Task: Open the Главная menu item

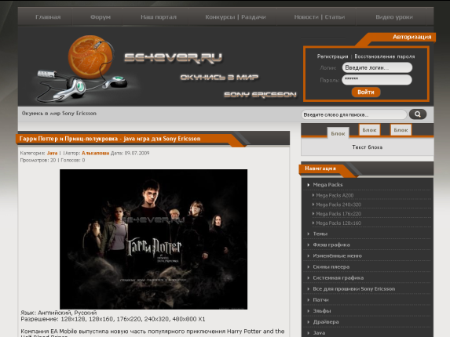Action: coord(48,17)
